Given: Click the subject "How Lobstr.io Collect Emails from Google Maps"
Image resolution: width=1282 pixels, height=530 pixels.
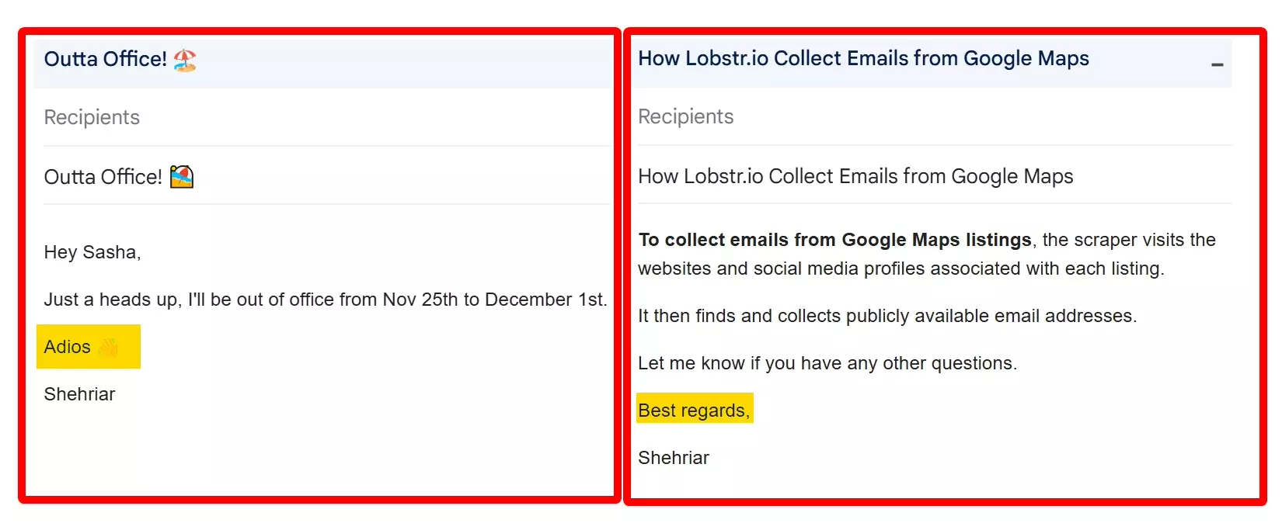Looking at the screenshot, I should click(855, 176).
